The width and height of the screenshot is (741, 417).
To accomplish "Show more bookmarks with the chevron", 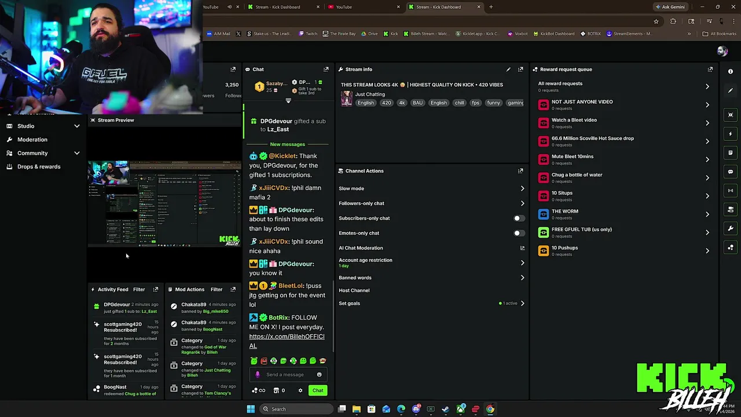I will tap(689, 34).
